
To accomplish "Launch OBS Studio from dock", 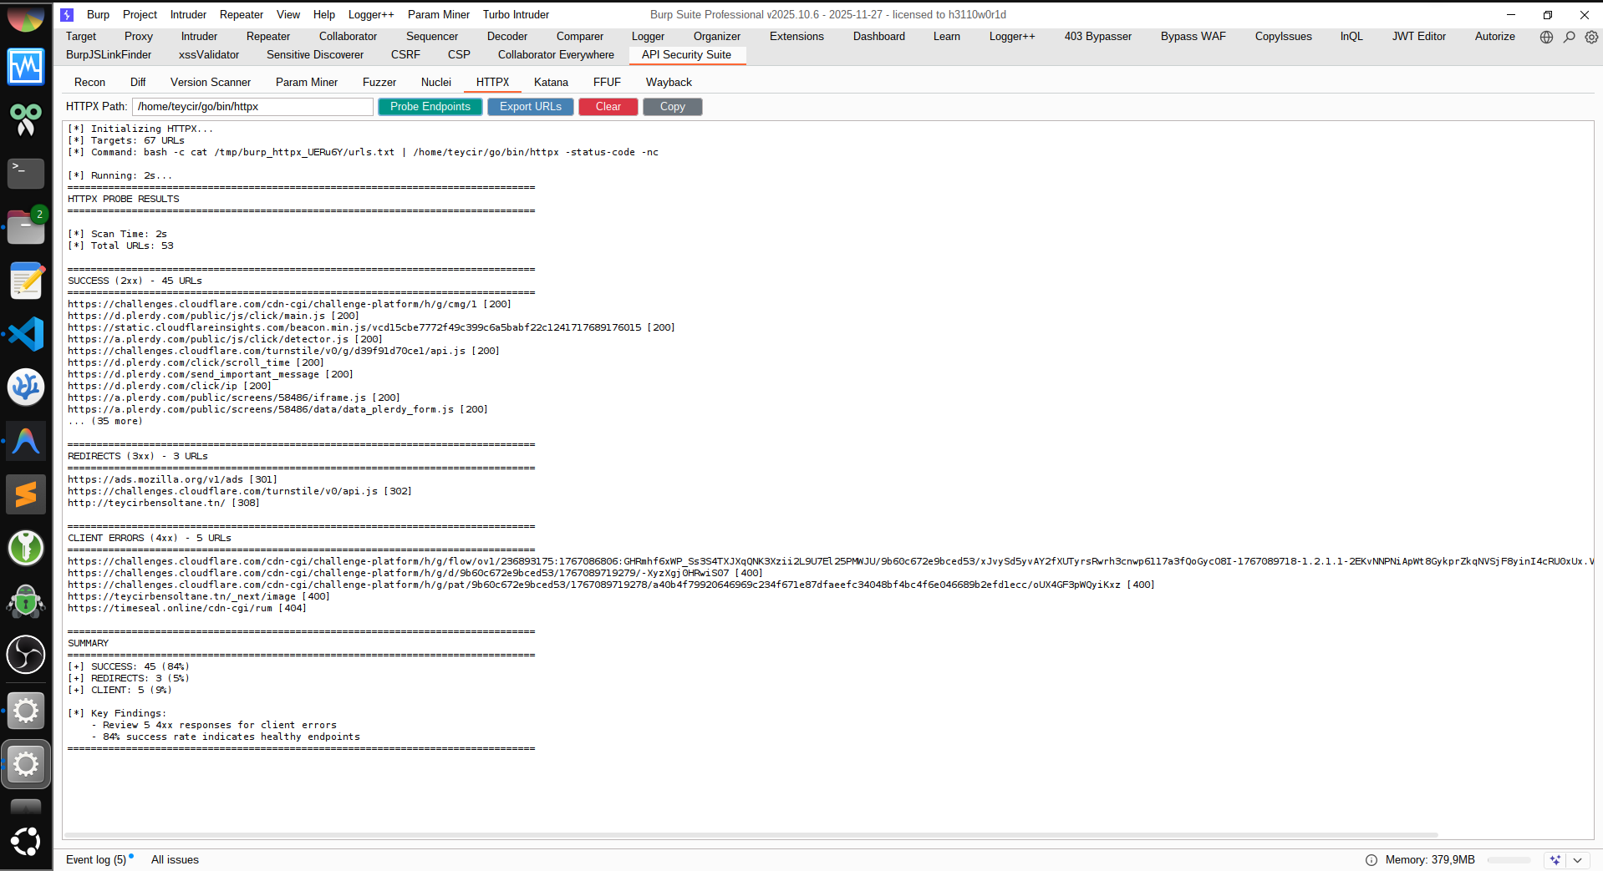I will pyautogui.click(x=26, y=655).
